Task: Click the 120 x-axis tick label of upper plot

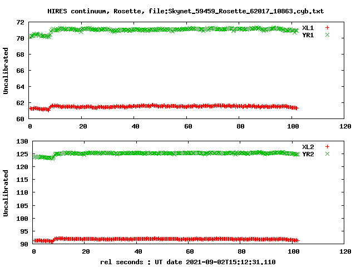Action: pos(345,126)
